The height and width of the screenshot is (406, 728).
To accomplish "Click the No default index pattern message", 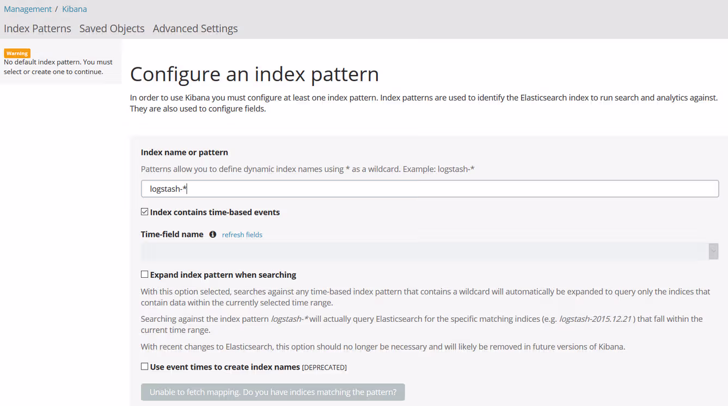I will [58, 67].
